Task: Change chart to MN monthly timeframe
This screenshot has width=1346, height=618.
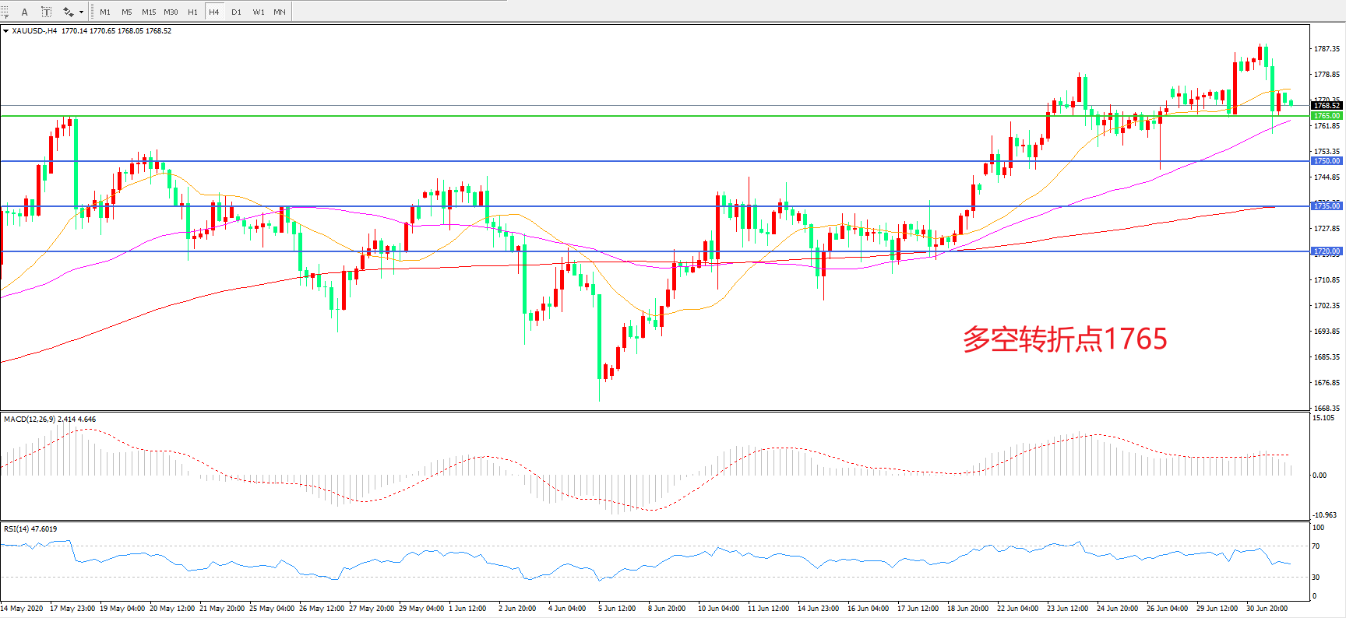Action: [x=280, y=12]
